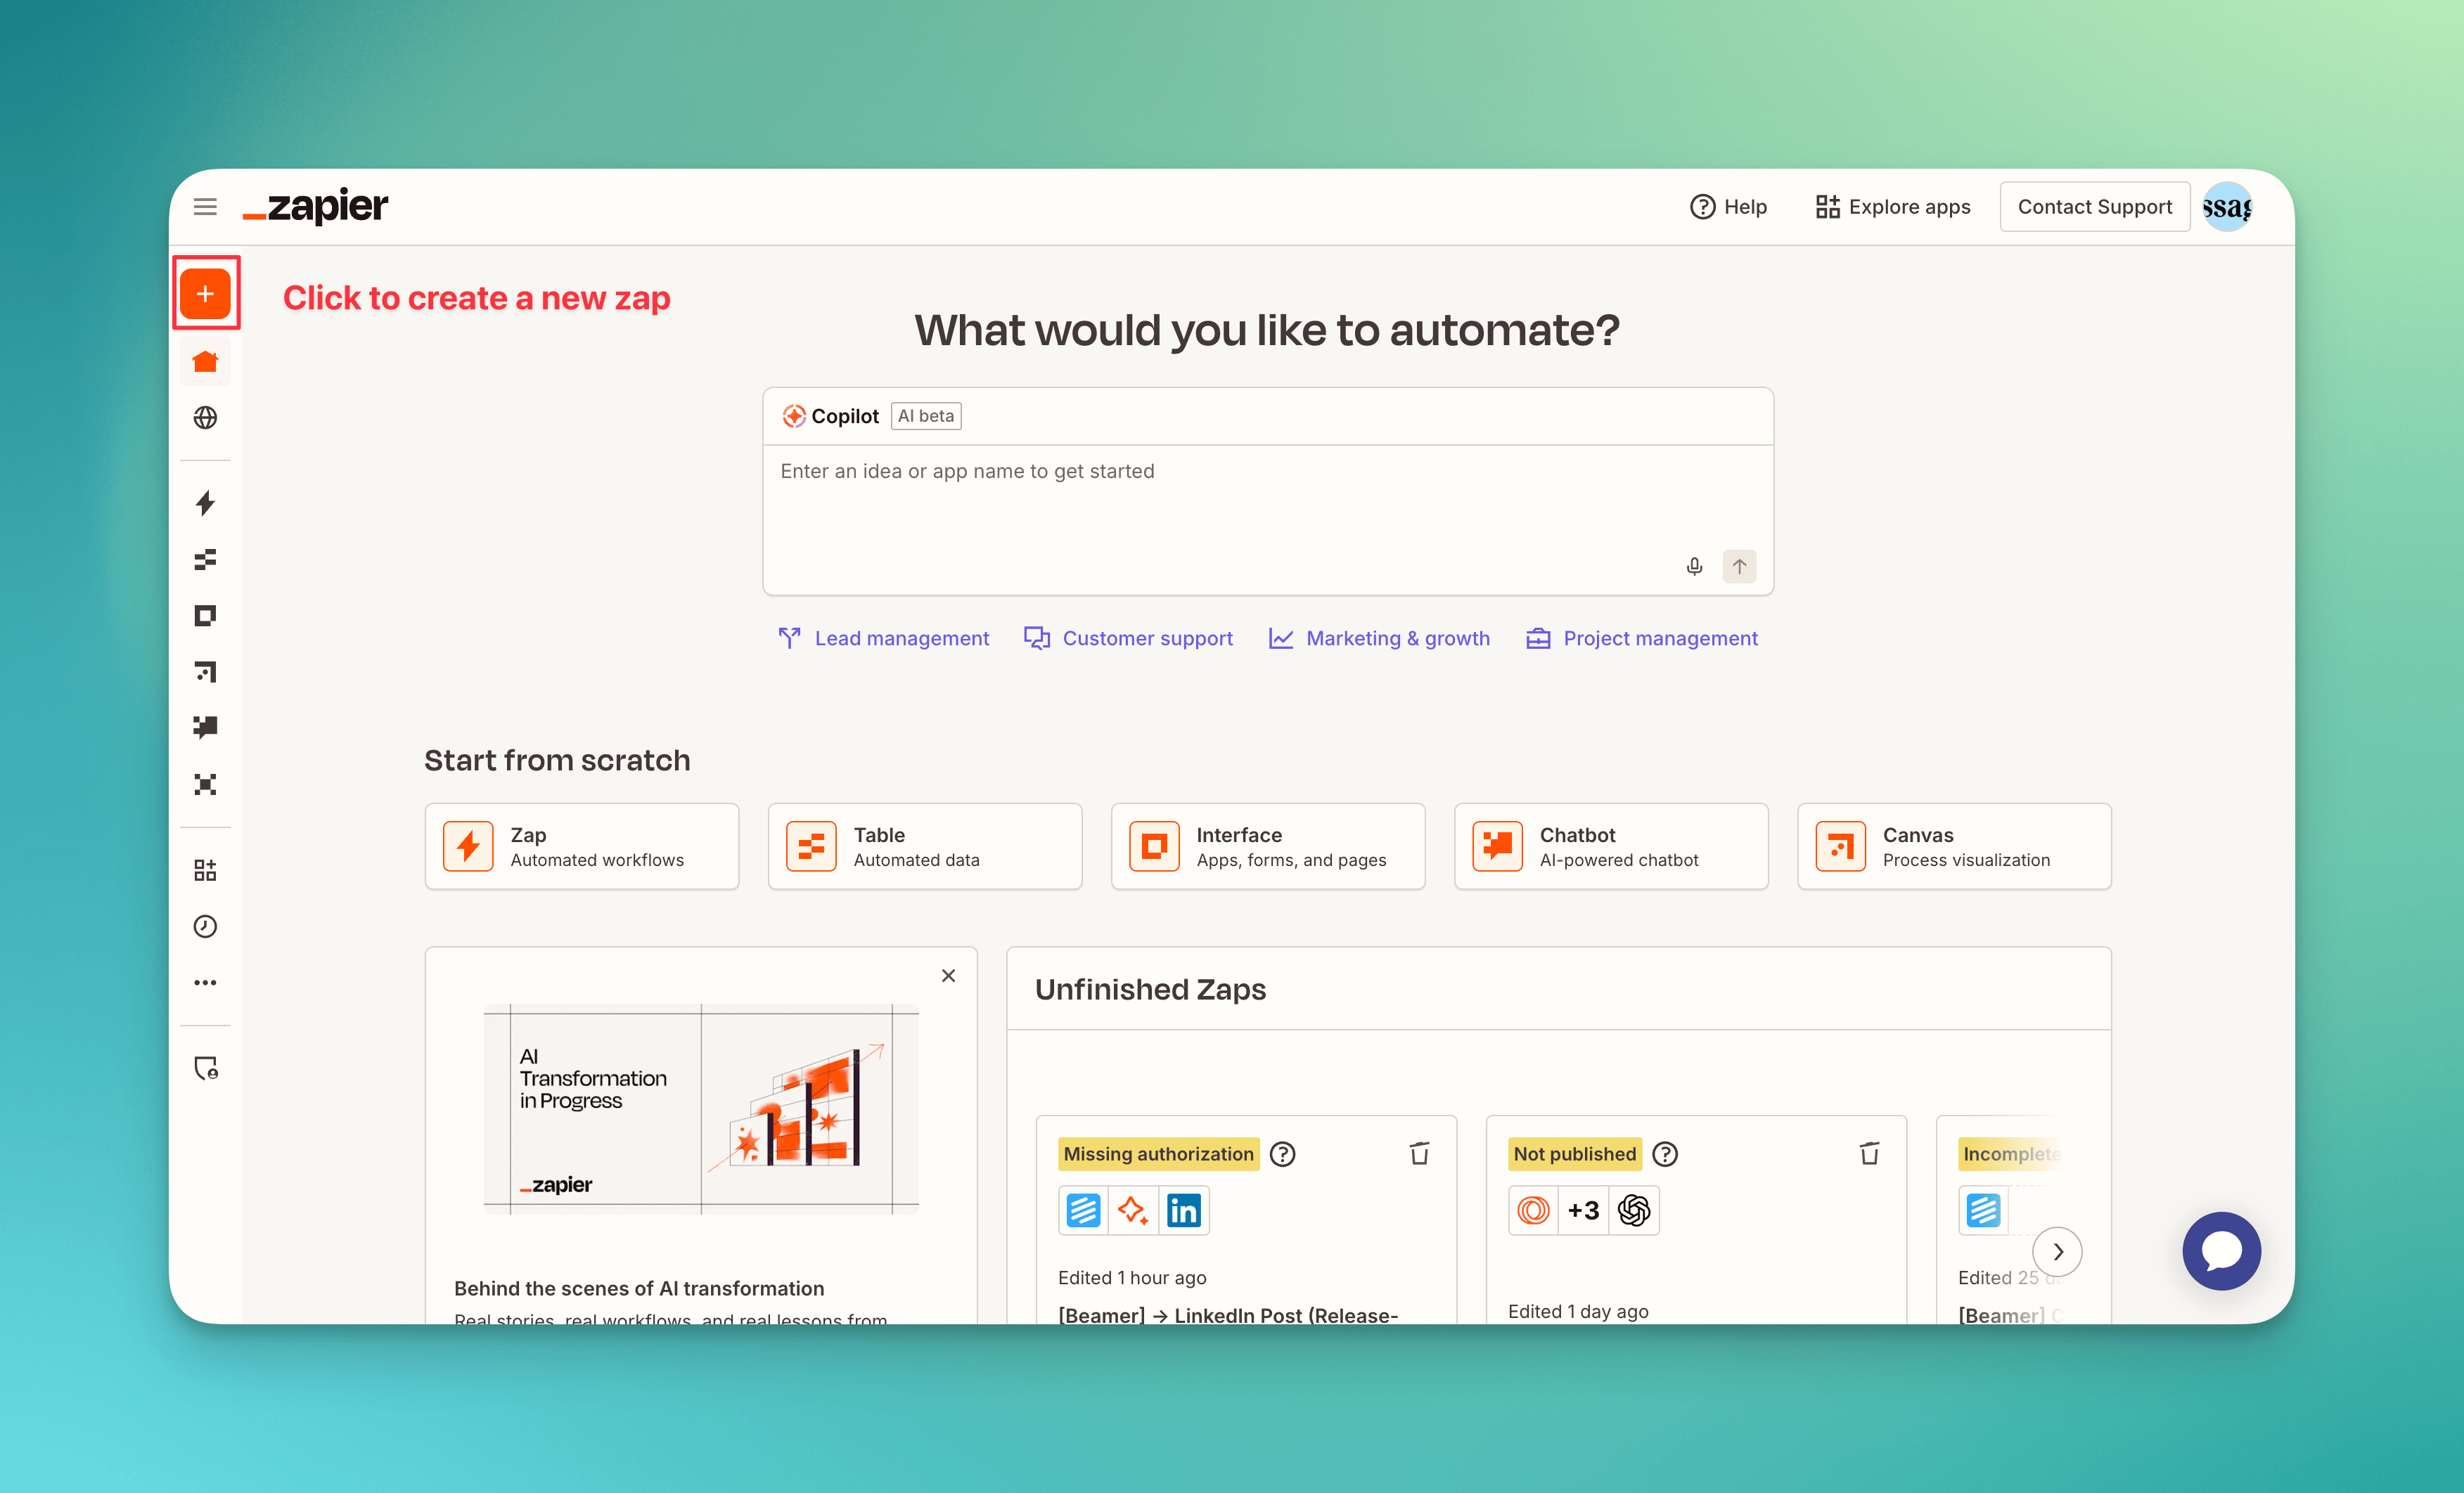
Task: Open Explore apps in the header
Action: (1893, 207)
